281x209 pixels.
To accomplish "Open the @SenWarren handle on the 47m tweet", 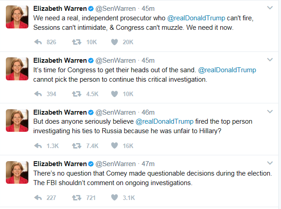I will (x=116, y=164).
